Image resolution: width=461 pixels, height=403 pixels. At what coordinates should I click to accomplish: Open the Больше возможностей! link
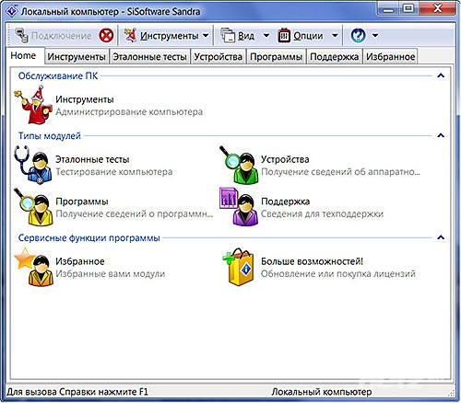pyautogui.click(x=312, y=261)
